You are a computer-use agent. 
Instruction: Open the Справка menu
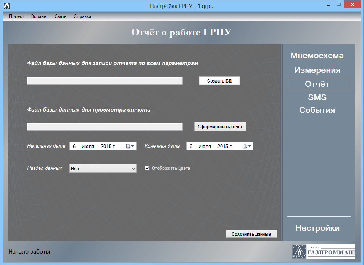pos(82,16)
